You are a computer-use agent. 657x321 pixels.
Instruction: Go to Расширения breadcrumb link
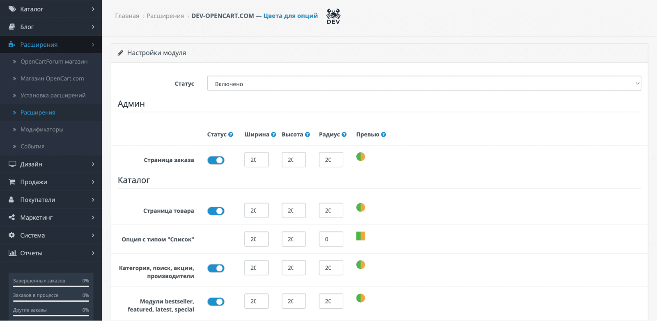pos(165,16)
